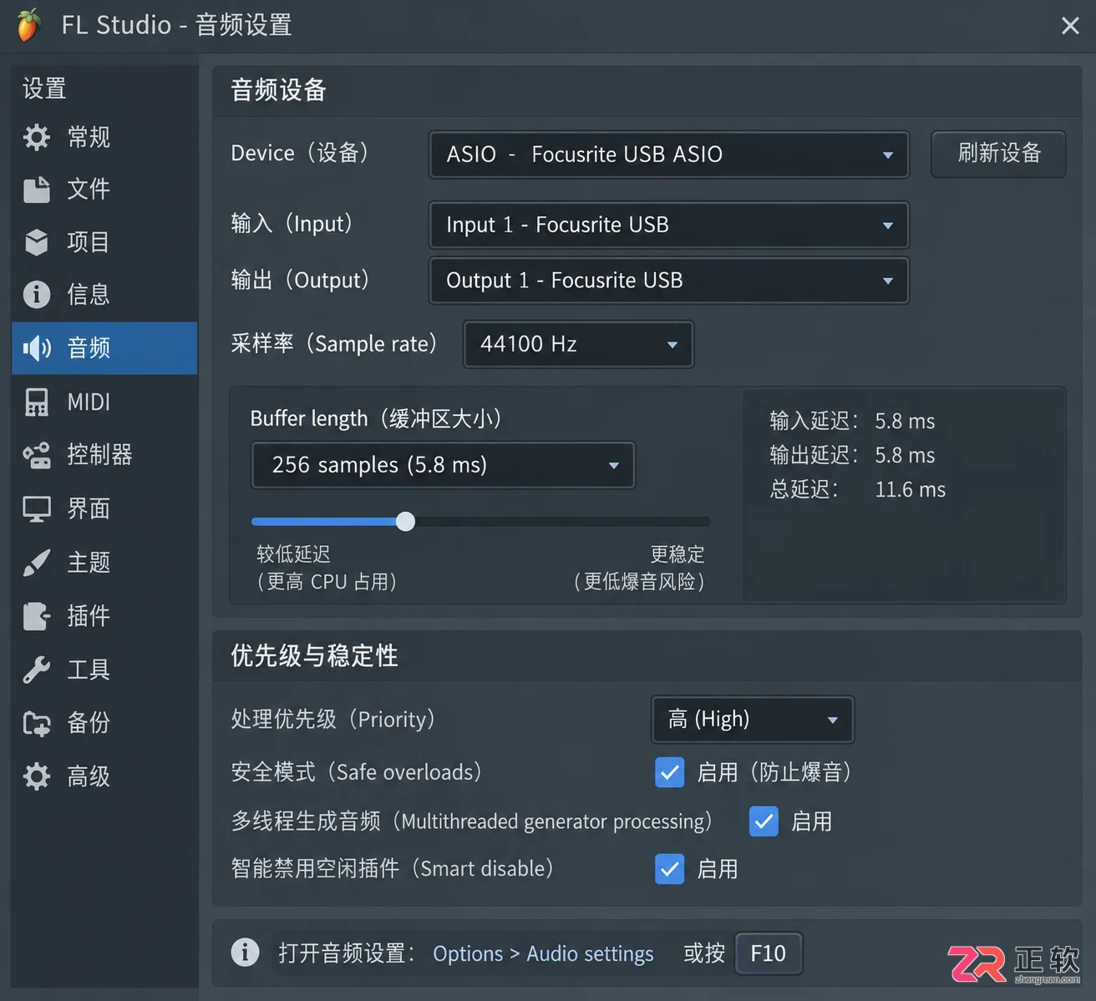Click the 高级 gear icon
This screenshot has height=1001, width=1096.
[37, 776]
